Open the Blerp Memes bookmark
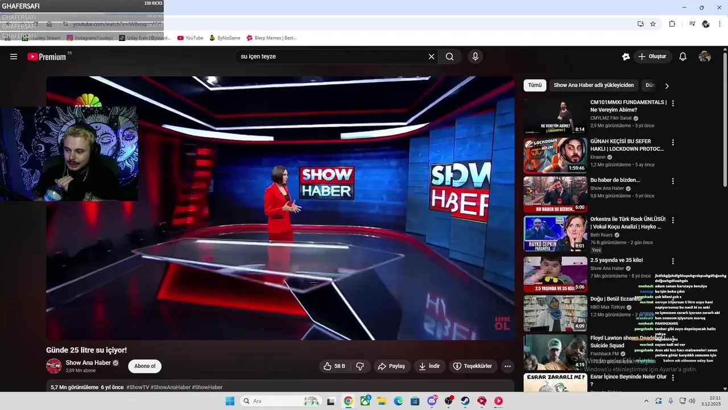This screenshot has width=728, height=410. pyautogui.click(x=271, y=38)
